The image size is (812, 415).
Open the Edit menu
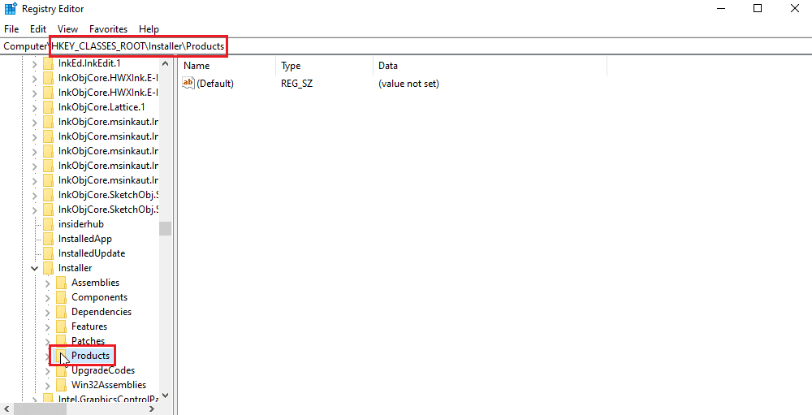pos(38,29)
